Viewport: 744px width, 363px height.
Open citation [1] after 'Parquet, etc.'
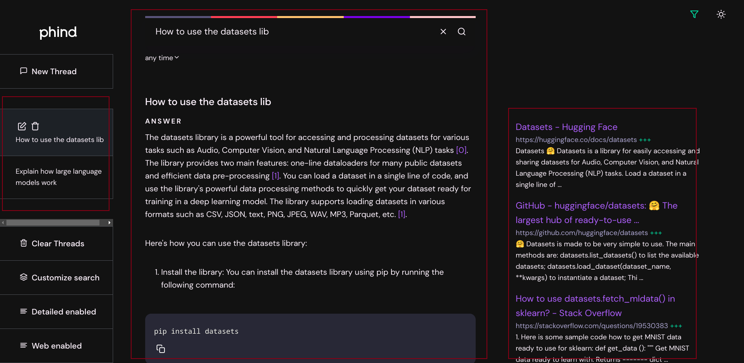click(401, 214)
